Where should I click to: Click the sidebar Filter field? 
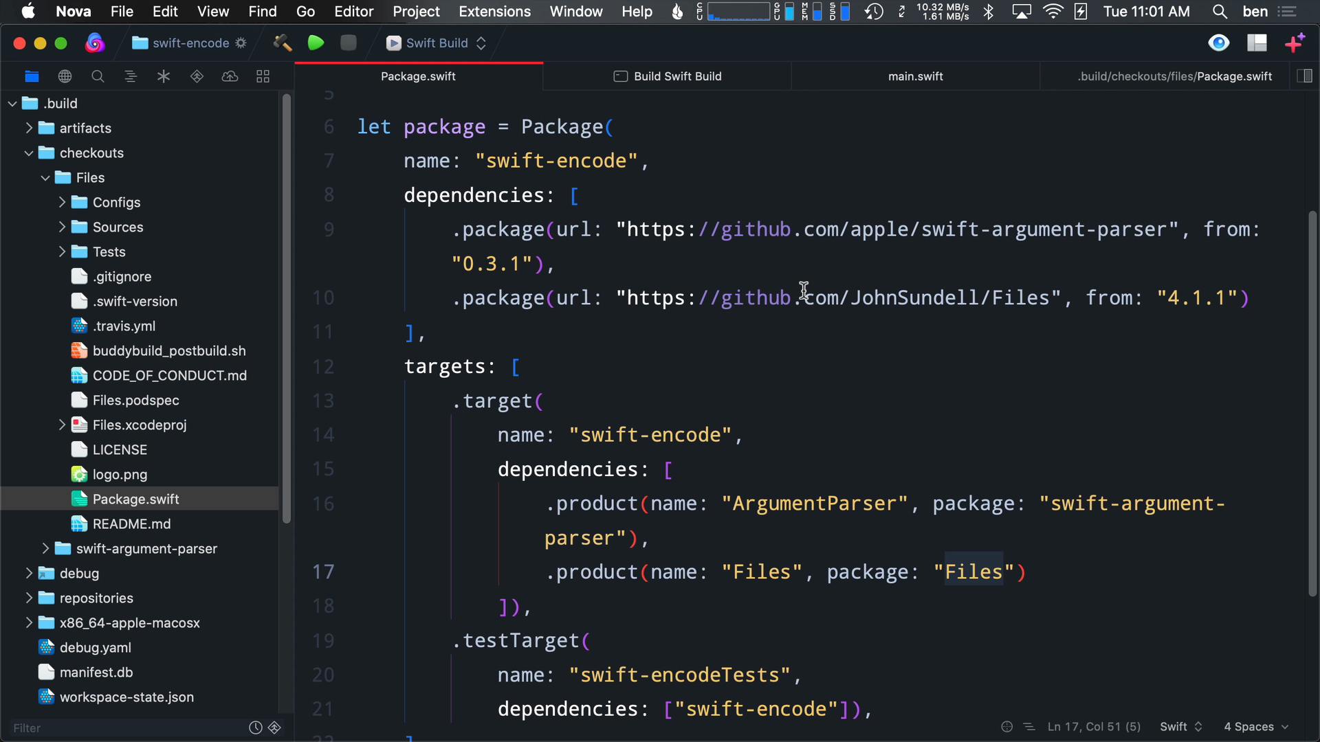(x=127, y=728)
